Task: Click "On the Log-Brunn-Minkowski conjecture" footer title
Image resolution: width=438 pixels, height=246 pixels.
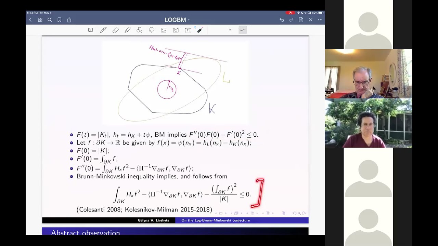Action: tap(216, 220)
